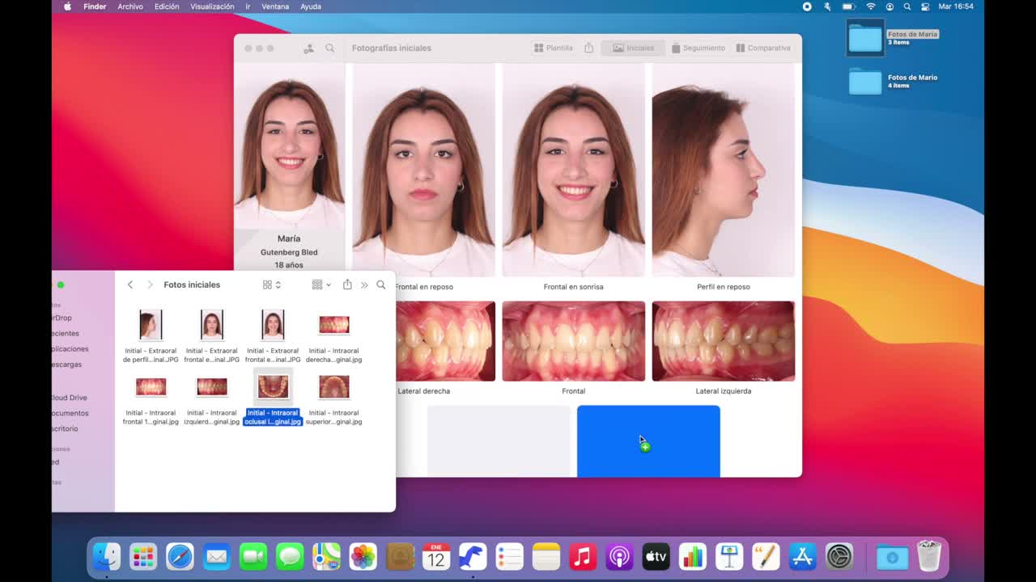Click the Finder share icon
The image size is (1036, 582).
(347, 285)
